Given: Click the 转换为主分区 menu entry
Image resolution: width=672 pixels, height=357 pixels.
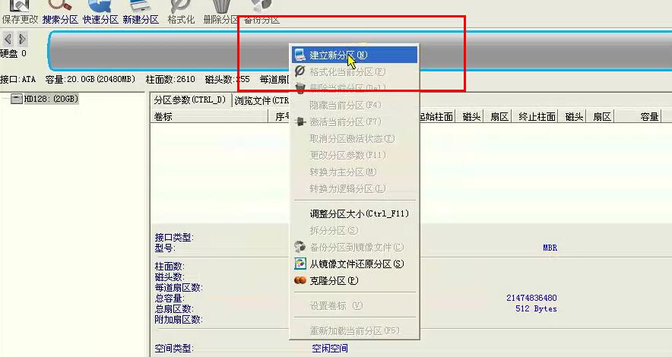Looking at the screenshot, I should 354,172.
